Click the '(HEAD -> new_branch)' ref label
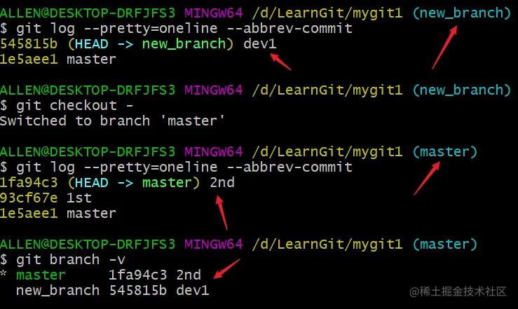The height and width of the screenshot is (309, 518). pos(151,44)
